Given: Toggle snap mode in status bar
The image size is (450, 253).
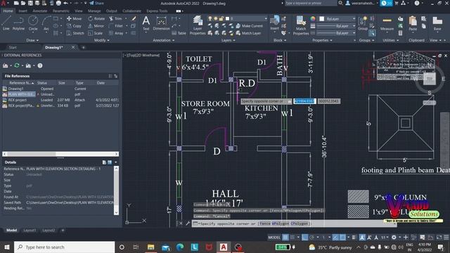Looking at the screenshot, I should (292, 238).
